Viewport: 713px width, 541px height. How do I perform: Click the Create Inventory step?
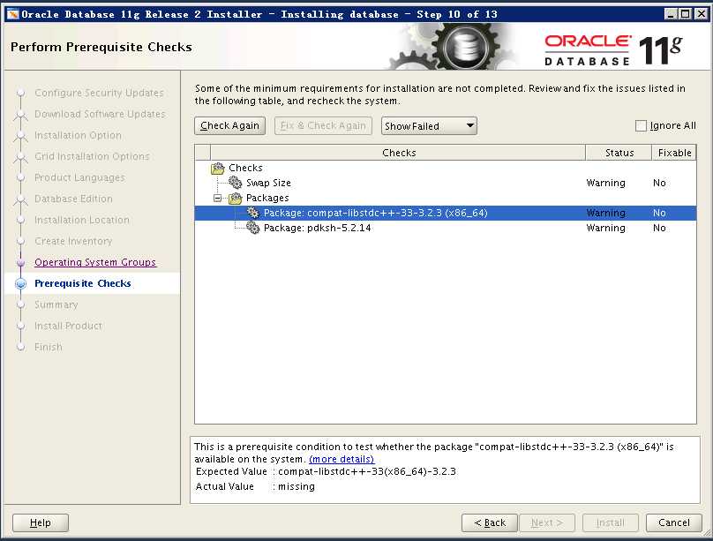73,242
